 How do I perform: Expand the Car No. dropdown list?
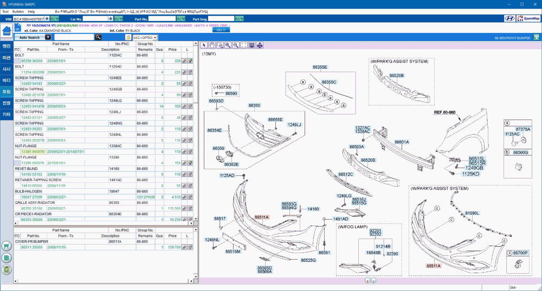point(110,18)
